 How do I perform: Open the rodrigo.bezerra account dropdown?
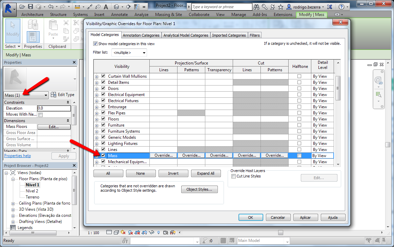tap(323, 7)
